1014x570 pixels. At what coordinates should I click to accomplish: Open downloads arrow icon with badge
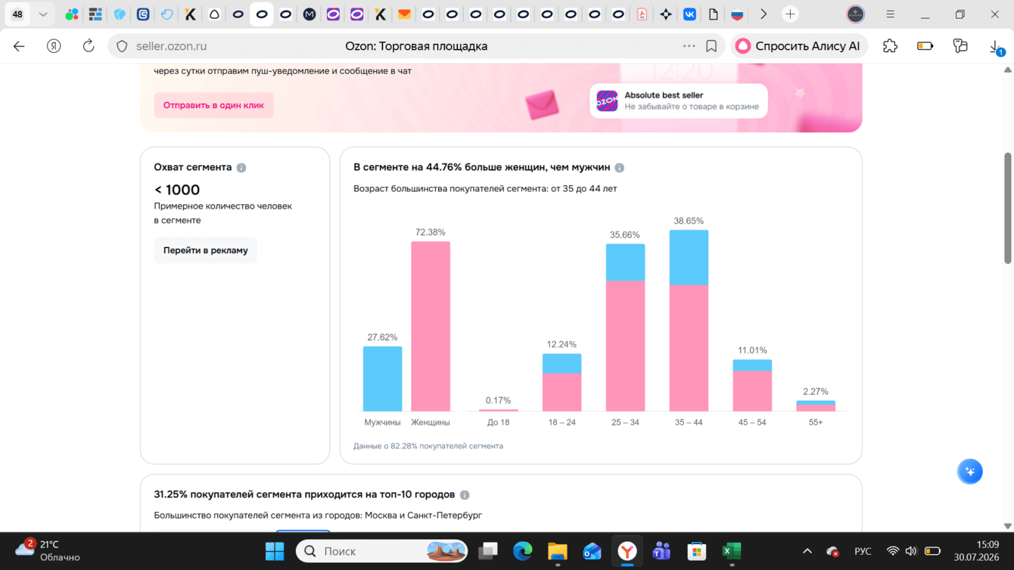coord(997,47)
